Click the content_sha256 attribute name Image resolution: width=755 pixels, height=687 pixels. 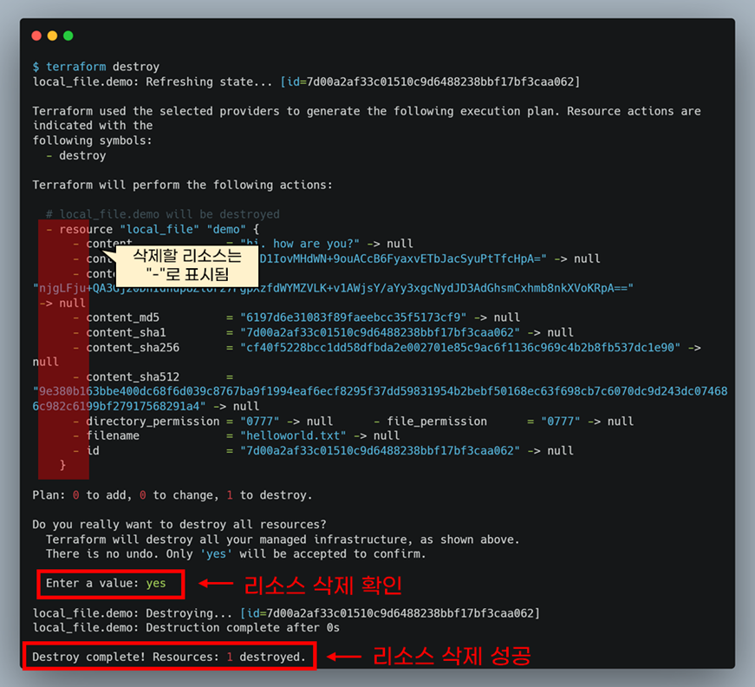point(133,347)
